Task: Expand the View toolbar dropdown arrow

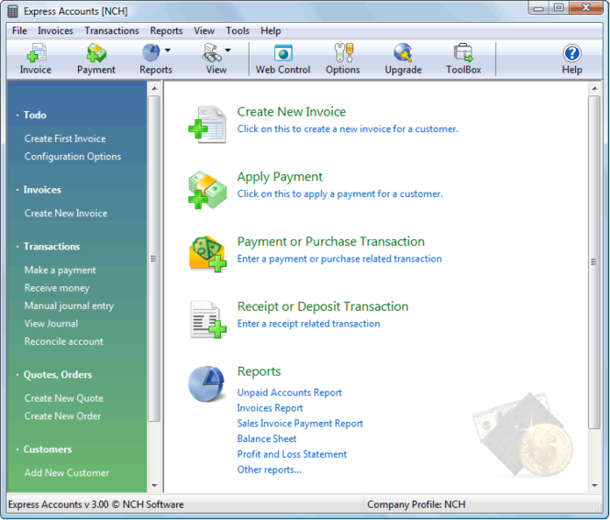Action: click(228, 50)
